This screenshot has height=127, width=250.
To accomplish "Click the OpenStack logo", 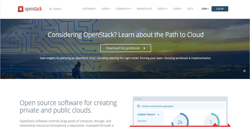I will 30,9.
